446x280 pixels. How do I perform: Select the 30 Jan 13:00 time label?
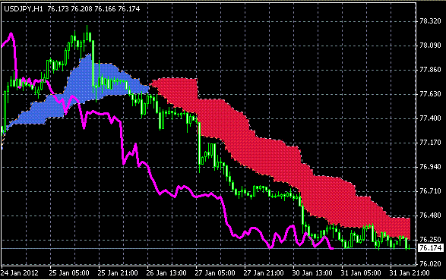(312, 273)
